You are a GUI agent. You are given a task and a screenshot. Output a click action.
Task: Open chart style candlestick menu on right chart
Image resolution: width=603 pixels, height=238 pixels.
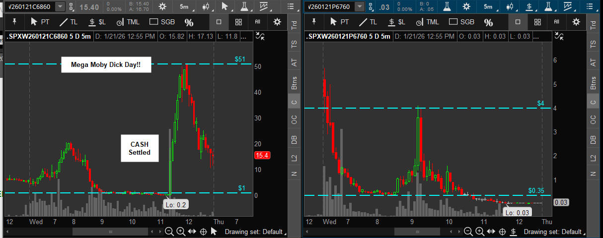click(x=509, y=7)
